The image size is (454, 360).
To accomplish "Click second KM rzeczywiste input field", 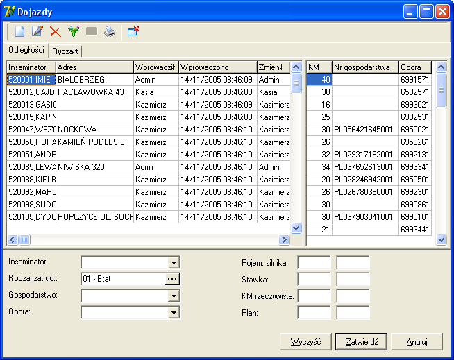I will tap(353, 296).
